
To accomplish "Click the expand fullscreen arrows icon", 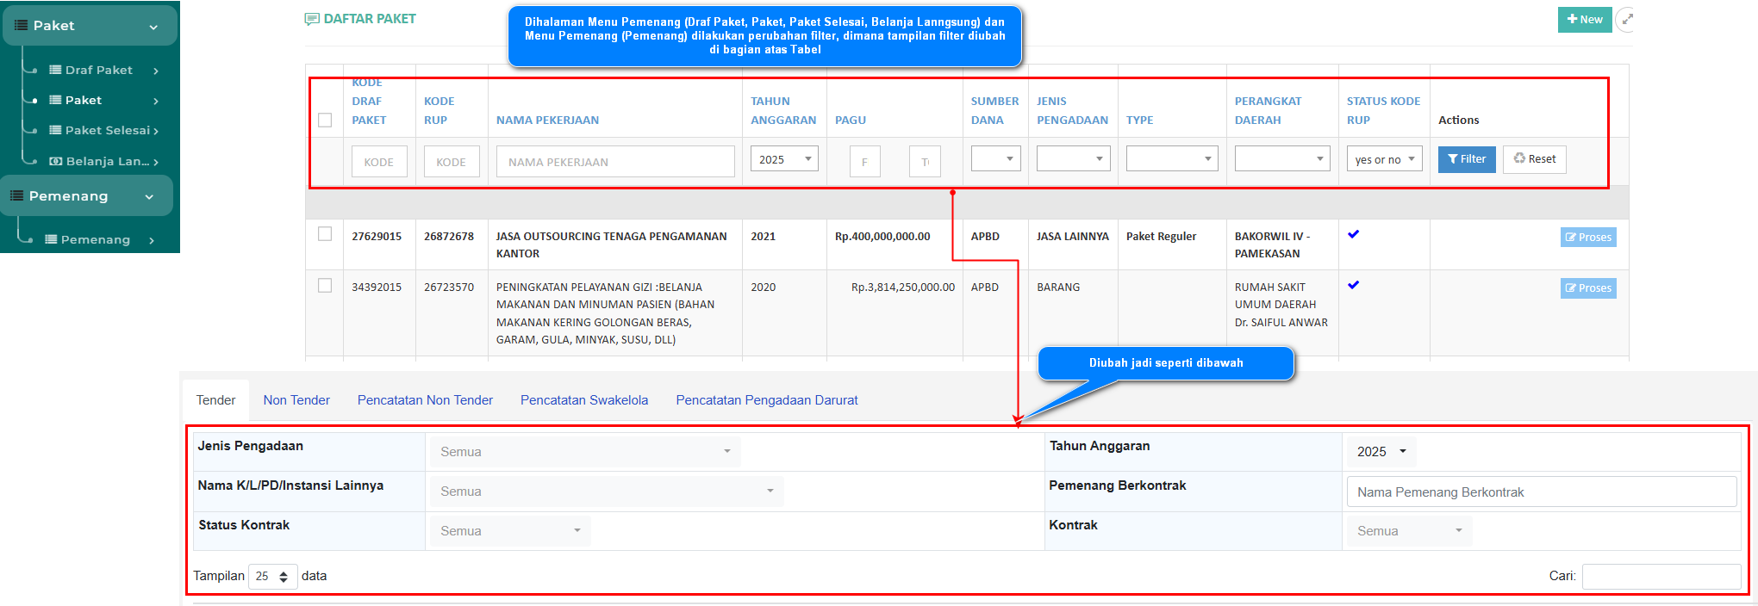I will click(x=1627, y=20).
